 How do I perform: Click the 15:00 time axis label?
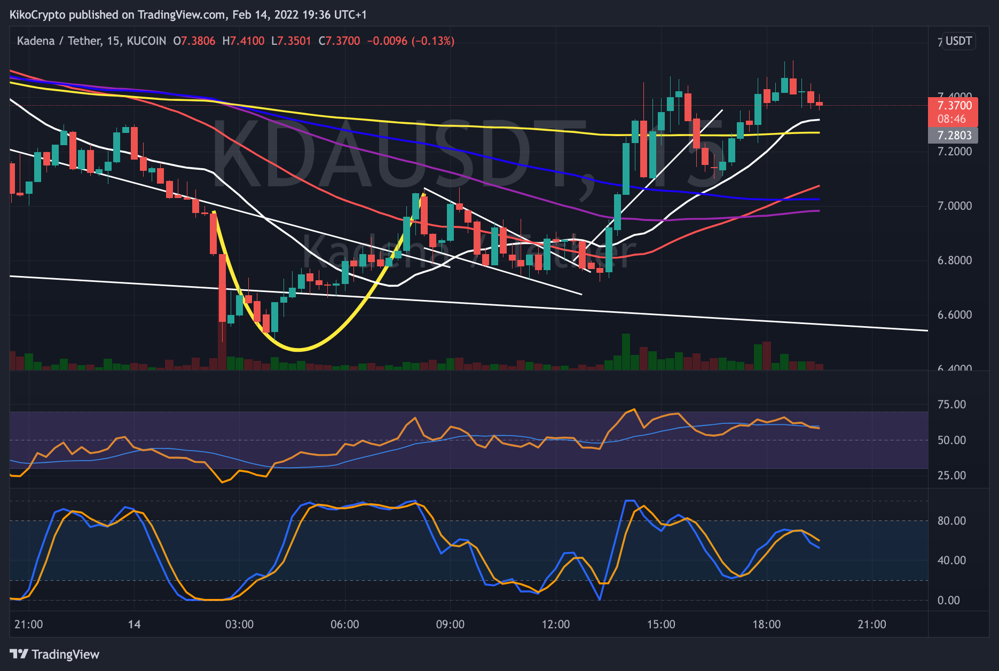(x=661, y=624)
